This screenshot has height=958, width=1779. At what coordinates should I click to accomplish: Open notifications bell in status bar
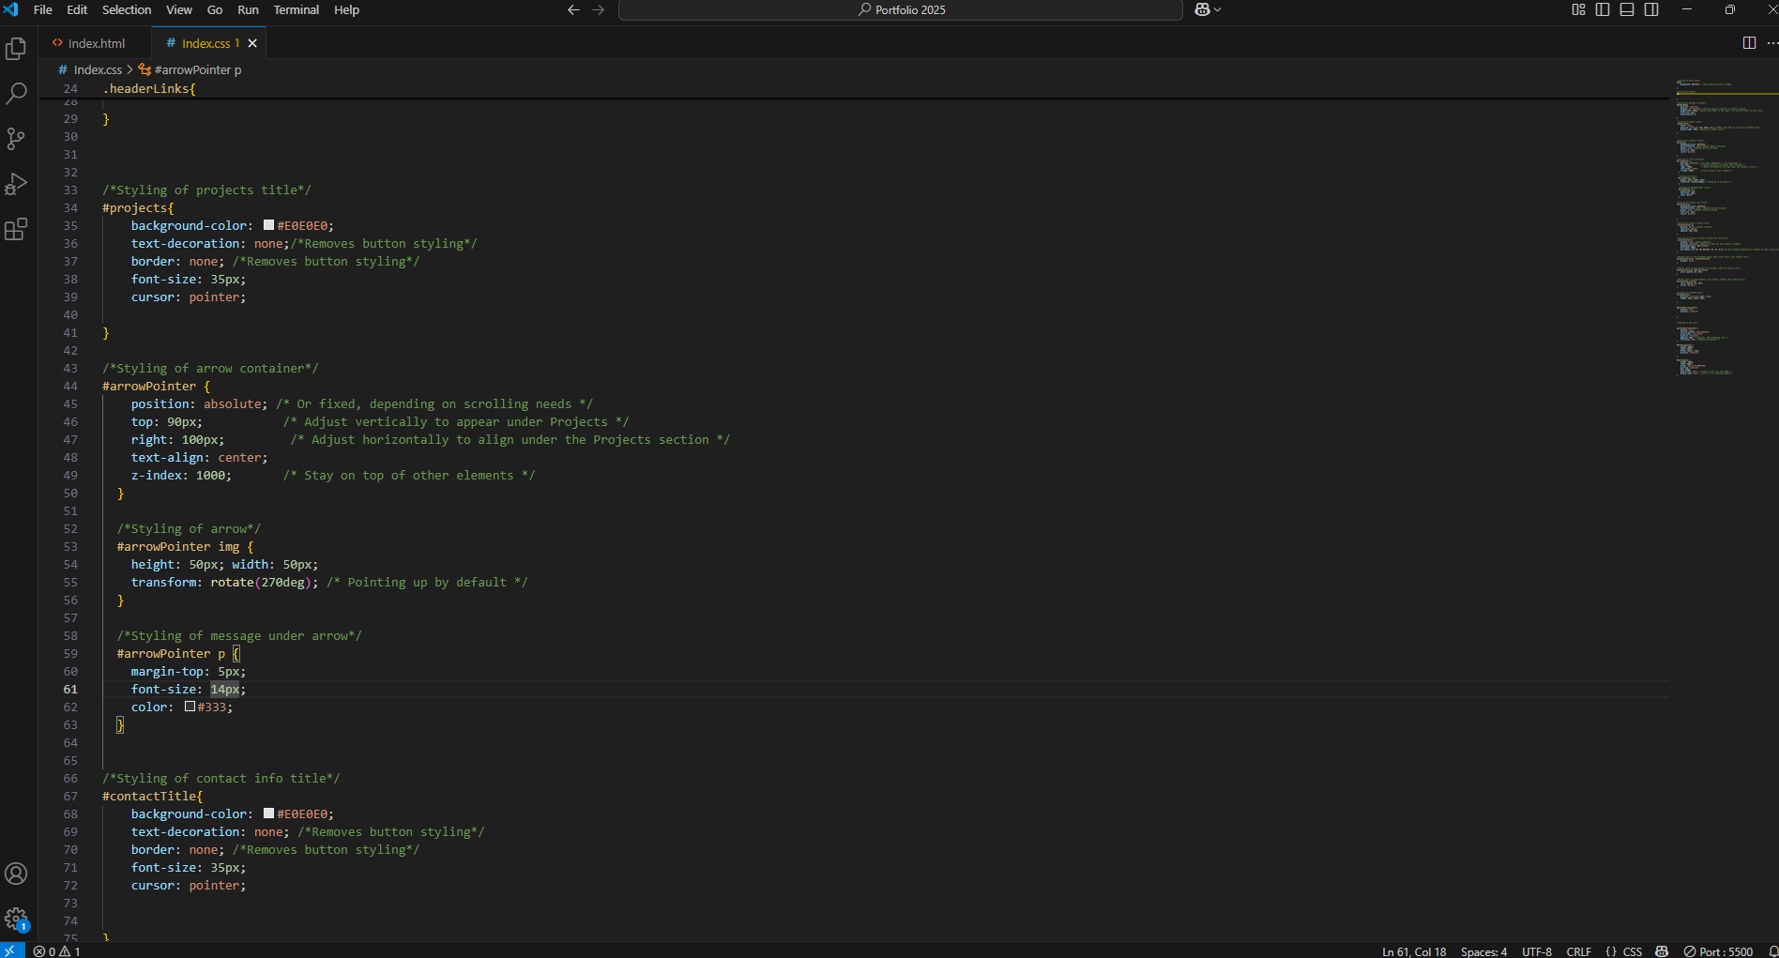point(1771,950)
